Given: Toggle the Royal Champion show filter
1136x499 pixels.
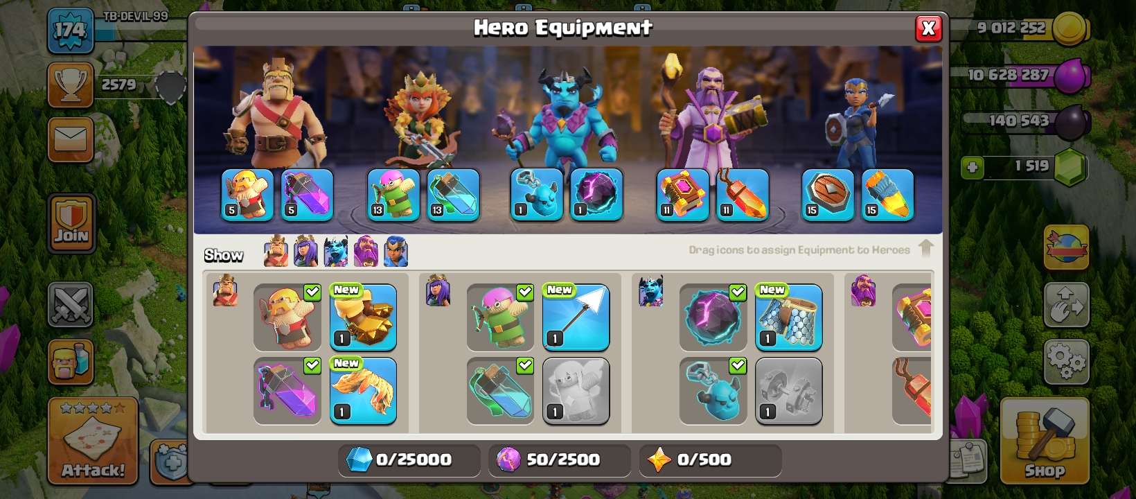Looking at the screenshot, I should click(396, 251).
